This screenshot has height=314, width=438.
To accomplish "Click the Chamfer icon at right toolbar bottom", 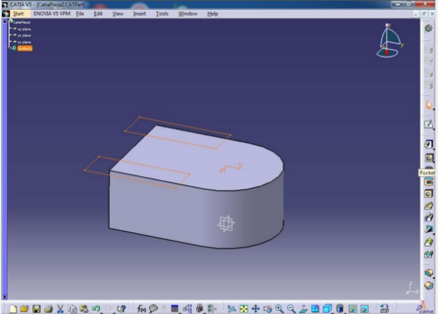I will point(428,286).
